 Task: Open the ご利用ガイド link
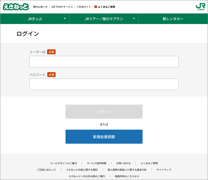(x=83, y=7)
